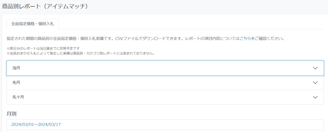Click the 月別 section heading

[12, 114]
